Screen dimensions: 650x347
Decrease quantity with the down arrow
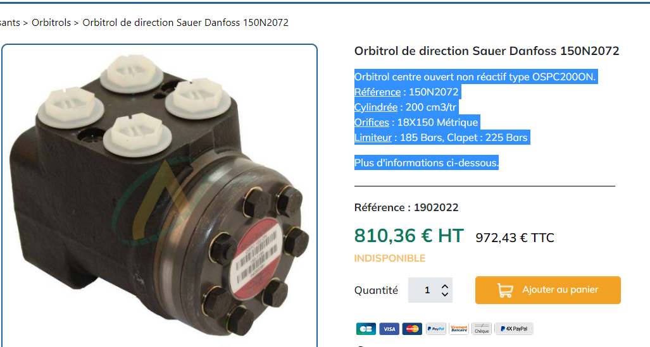point(445,294)
